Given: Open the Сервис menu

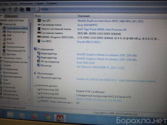Looking at the screenshot, I should [39, 3].
